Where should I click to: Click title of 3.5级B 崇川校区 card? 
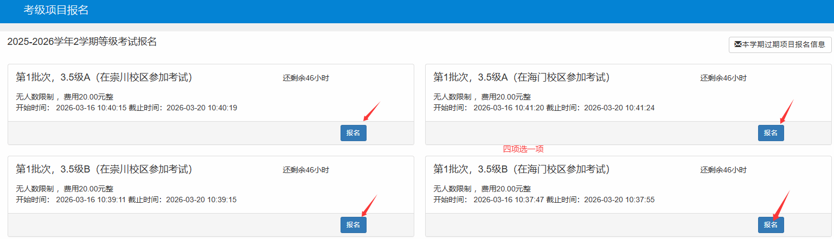pos(104,169)
